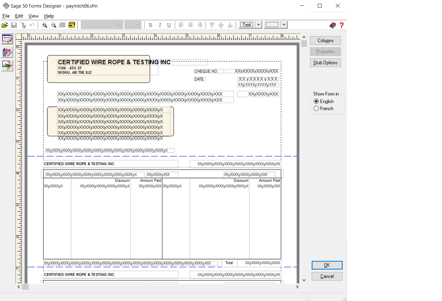Zoom in on the form
Screen dimensions: 442x301
click(45, 25)
